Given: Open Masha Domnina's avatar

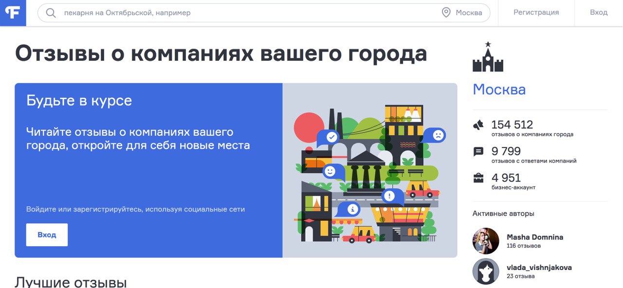Looking at the screenshot, I should 486,241.
